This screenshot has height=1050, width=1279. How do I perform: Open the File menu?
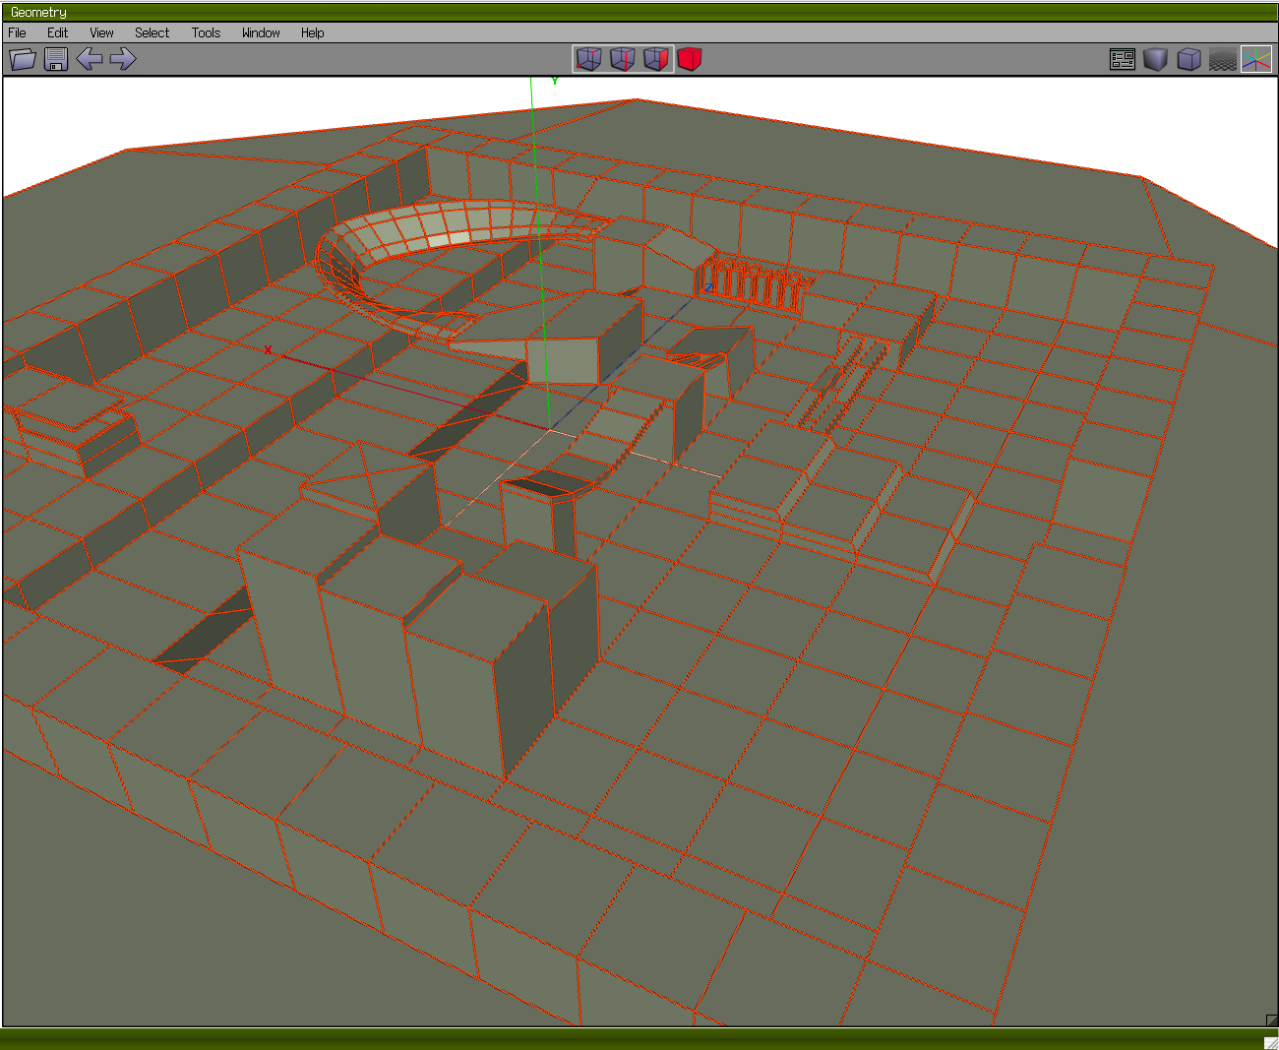18,32
